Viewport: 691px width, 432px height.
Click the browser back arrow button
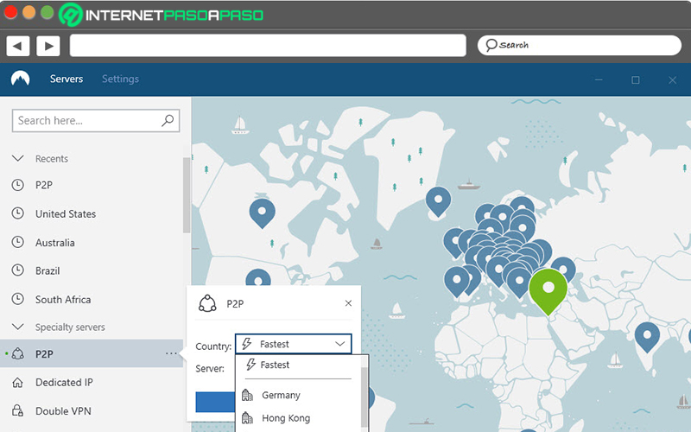point(17,46)
